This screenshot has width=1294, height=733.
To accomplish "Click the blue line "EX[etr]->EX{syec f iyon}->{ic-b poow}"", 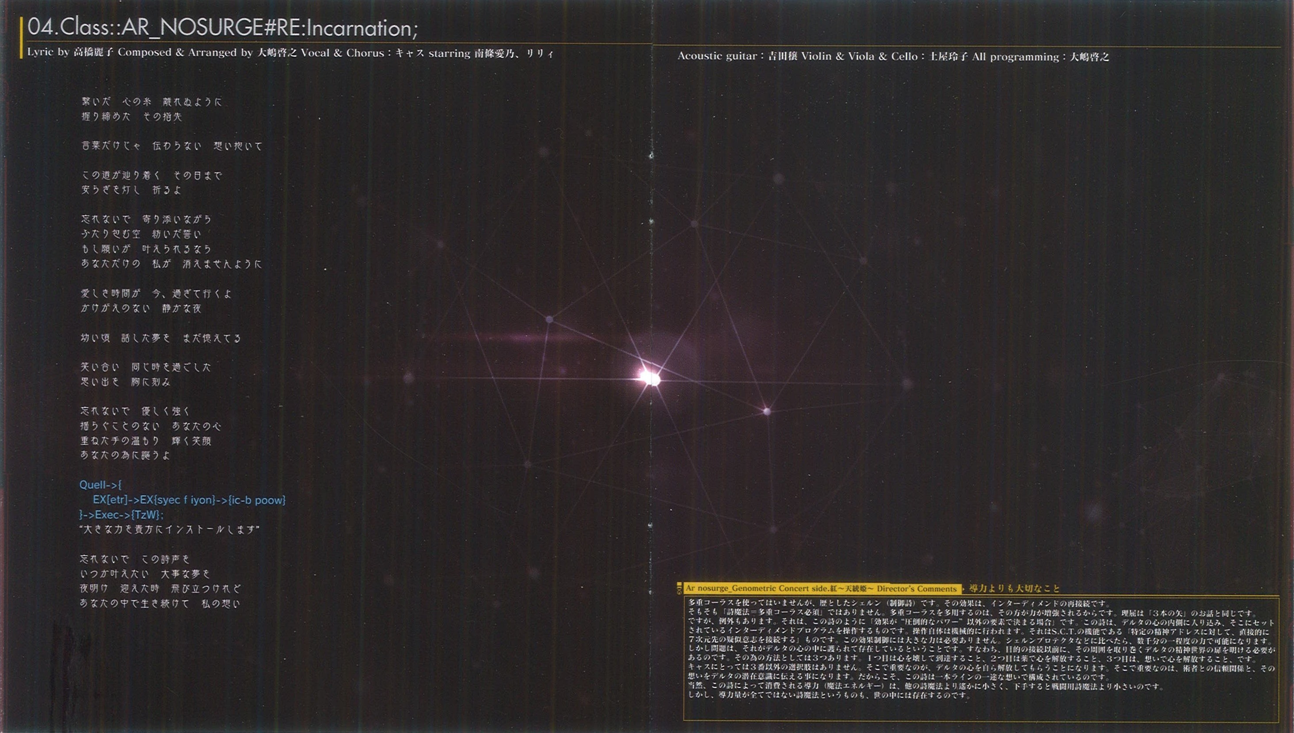I will tap(189, 500).
